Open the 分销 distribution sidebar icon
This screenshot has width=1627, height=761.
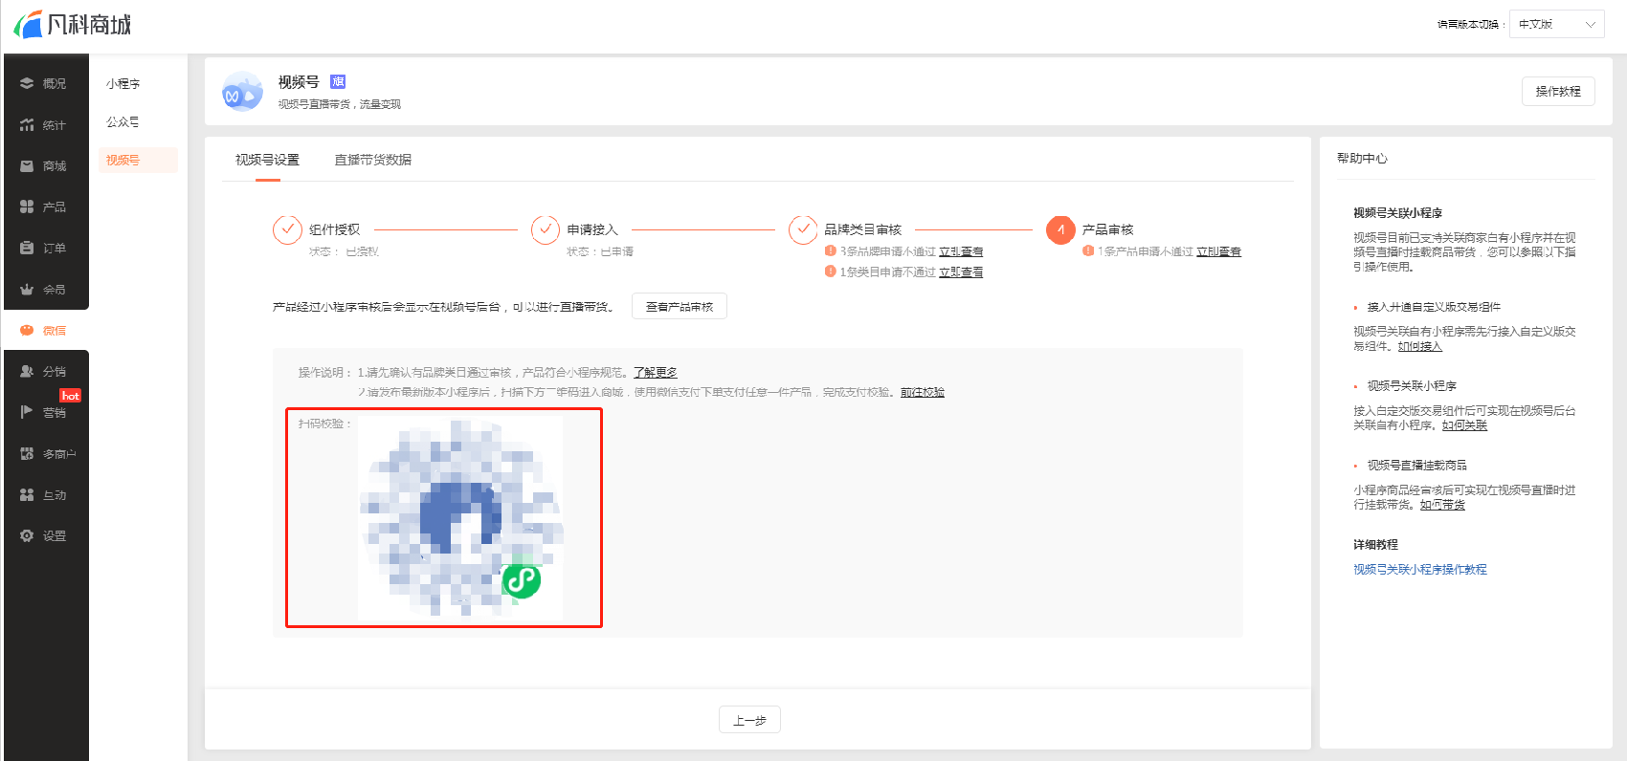click(27, 371)
